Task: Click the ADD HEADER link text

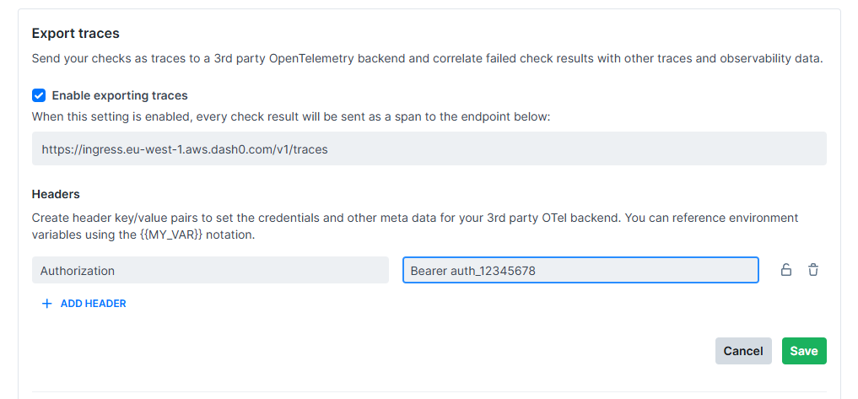Action: tap(93, 304)
